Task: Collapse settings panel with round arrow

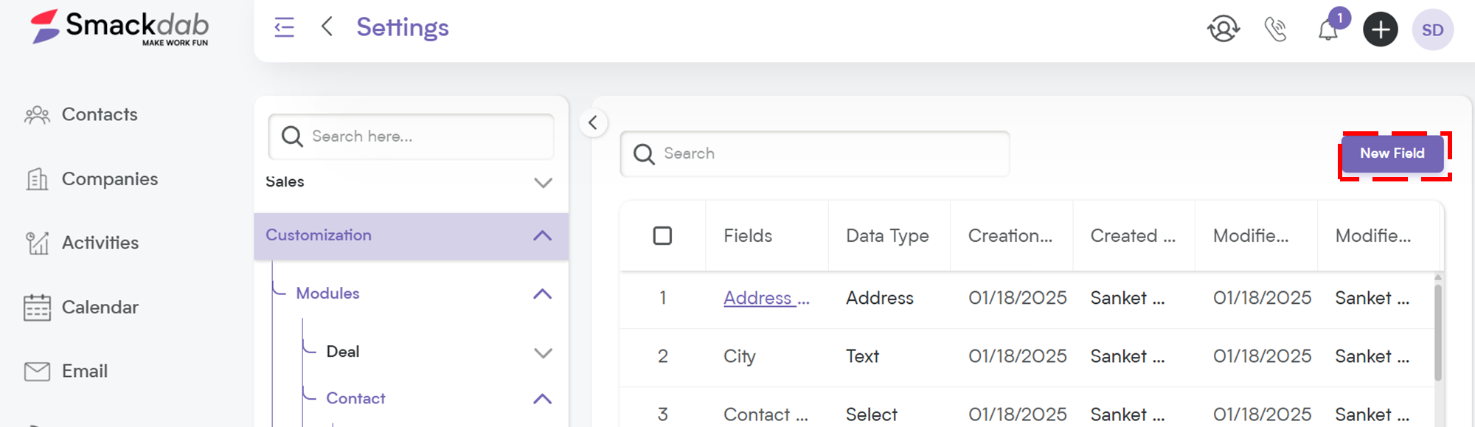Action: coord(593,122)
